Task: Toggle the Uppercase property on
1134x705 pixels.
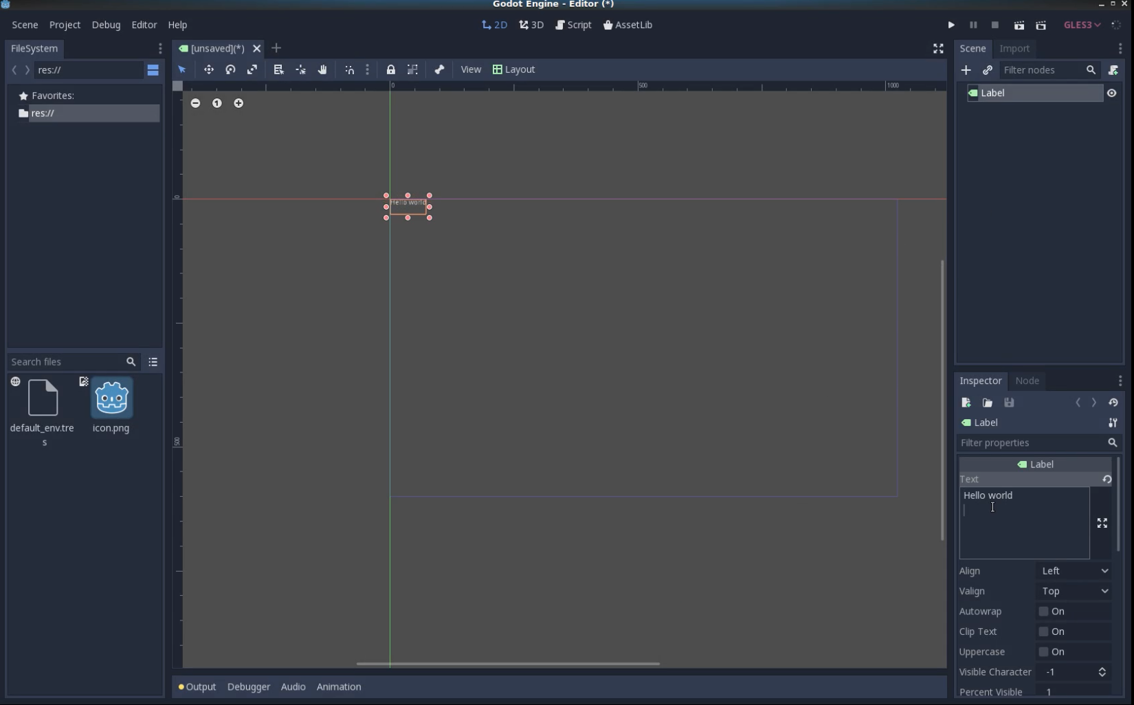Action: coord(1045,652)
